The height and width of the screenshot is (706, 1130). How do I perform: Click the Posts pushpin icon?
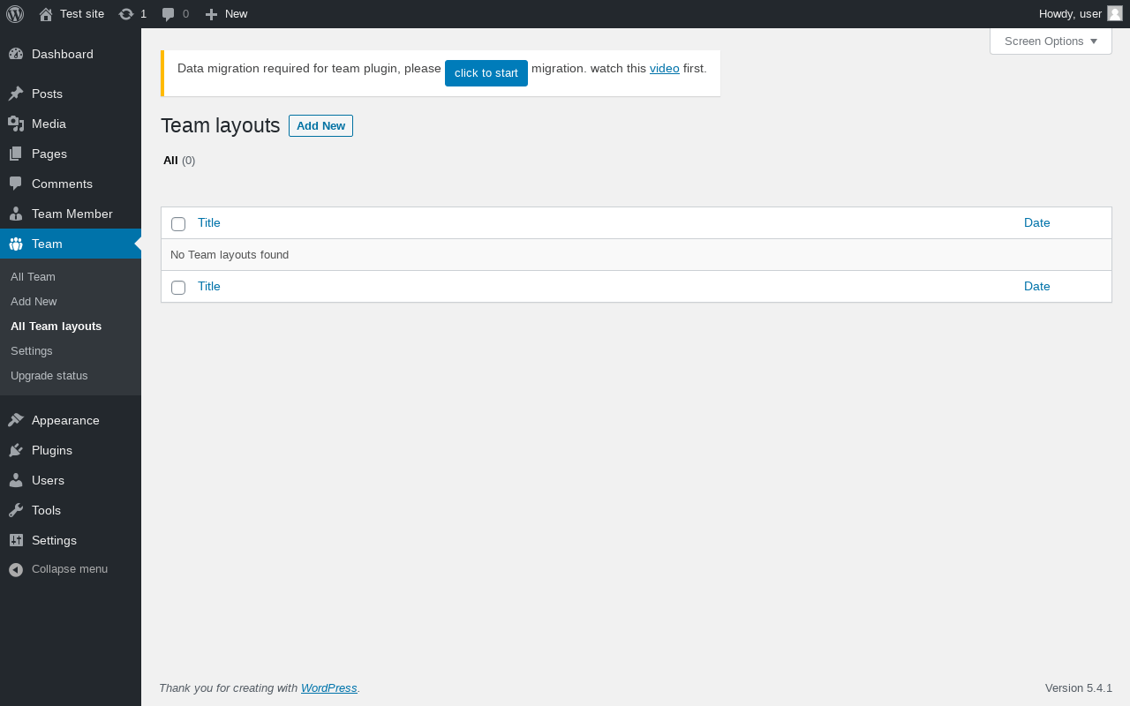[16, 94]
